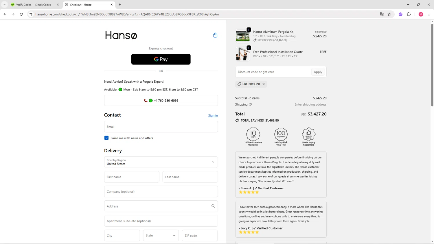The image size is (434, 244).
Task: Click the struck-through $4,896.00 price
Action: tap(321, 32)
